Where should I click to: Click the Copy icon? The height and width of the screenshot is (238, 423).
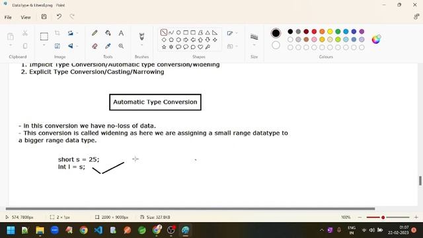coord(25,46)
